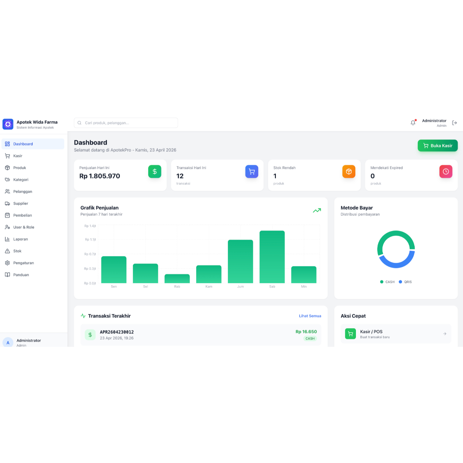Click the Min bar in sales chart
The image size is (463, 463).
click(x=304, y=274)
